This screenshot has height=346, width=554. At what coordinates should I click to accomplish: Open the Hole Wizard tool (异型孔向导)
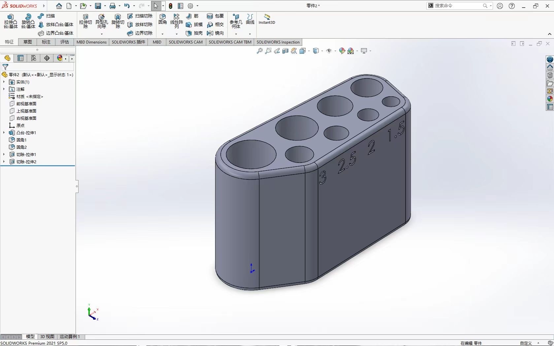[102, 21]
